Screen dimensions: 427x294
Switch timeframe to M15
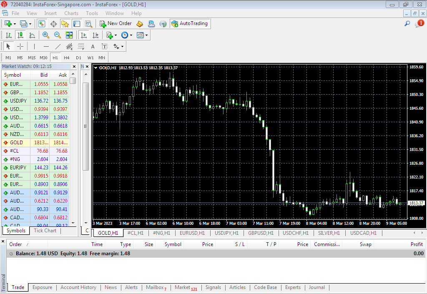pyautogui.click(x=32, y=58)
